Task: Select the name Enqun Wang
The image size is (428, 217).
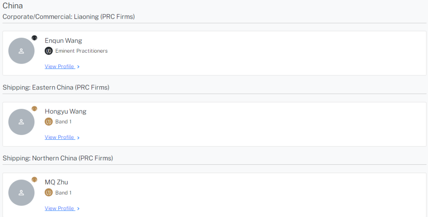Action: [x=63, y=41]
